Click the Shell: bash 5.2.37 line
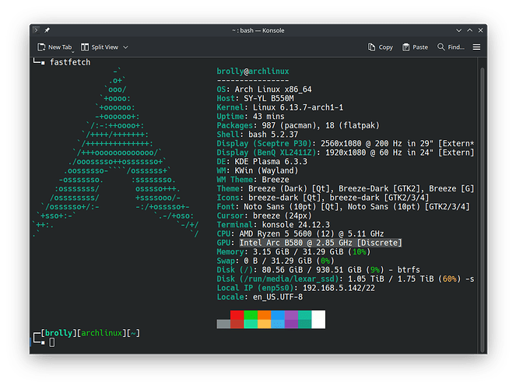516x389 pixels. [258, 135]
